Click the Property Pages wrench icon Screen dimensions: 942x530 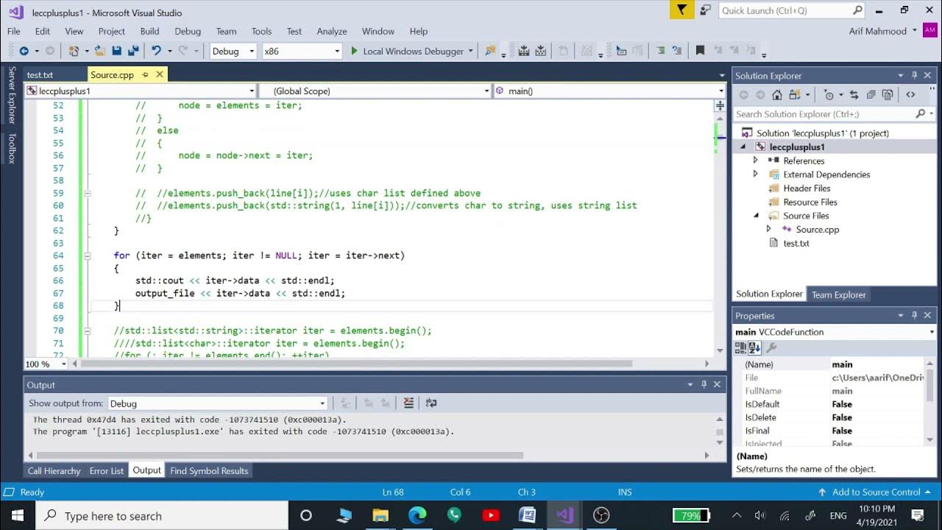pos(771,347)
